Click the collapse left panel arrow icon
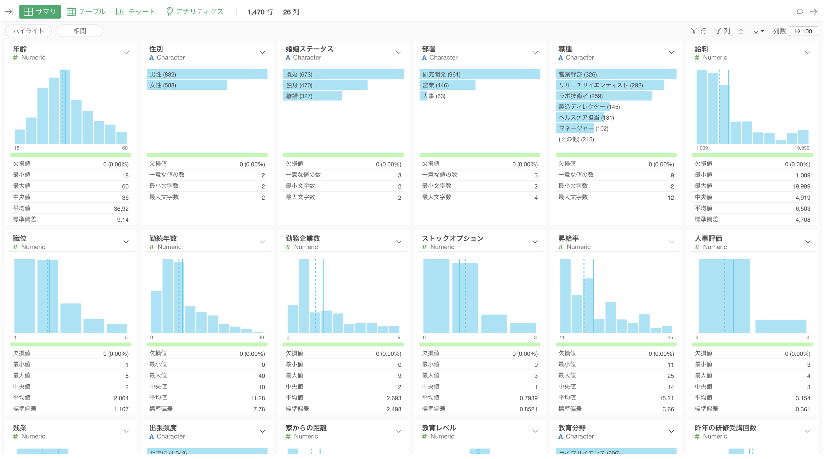 point(9,12)
